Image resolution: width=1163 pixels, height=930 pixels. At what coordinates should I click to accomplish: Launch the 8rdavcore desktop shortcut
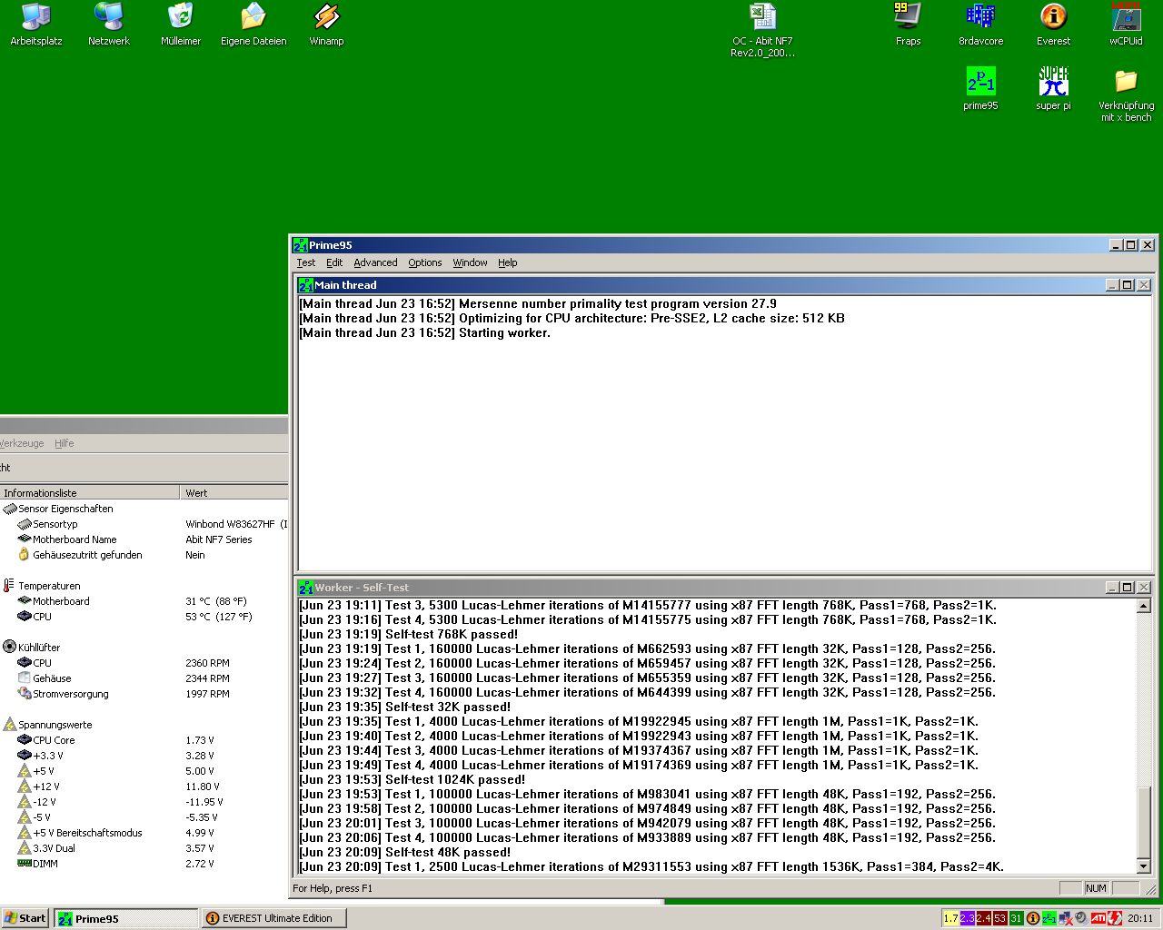pyautogui.click(x=980, y=25)
